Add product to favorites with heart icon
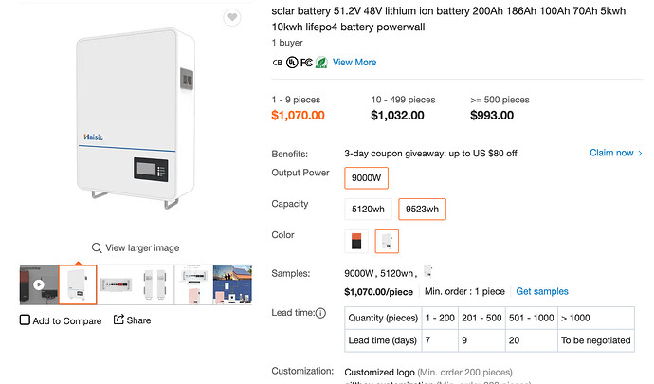This screenshot has height=384, width=654. pyautogui.click(x=232, y=17)
